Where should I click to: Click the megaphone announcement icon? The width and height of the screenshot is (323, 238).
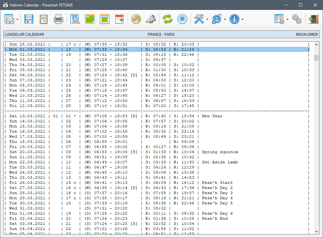tap(151, 19)
